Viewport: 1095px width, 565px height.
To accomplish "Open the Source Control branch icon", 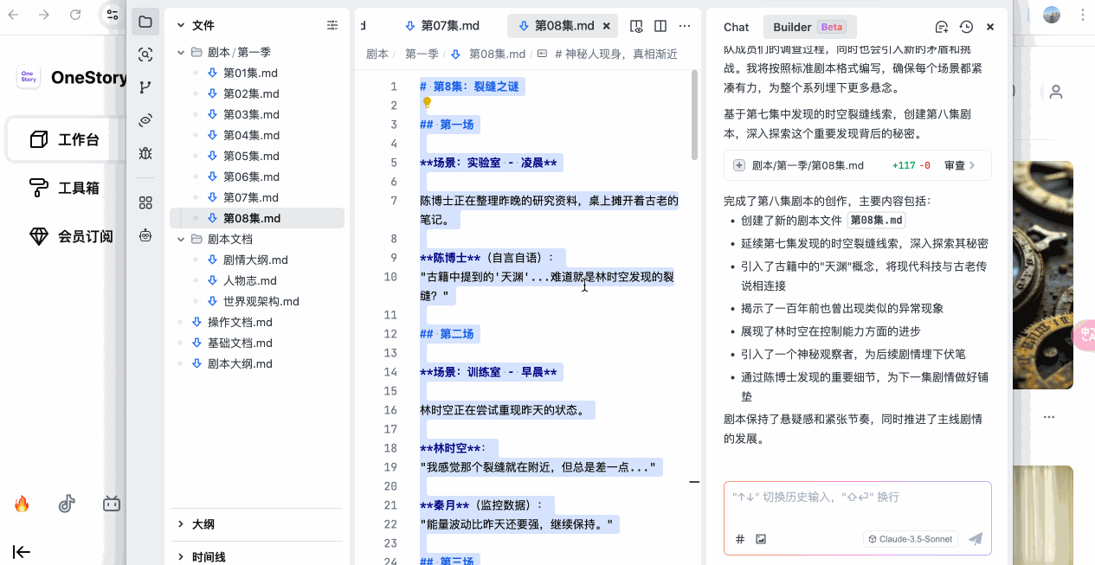I will coord(145,87).
